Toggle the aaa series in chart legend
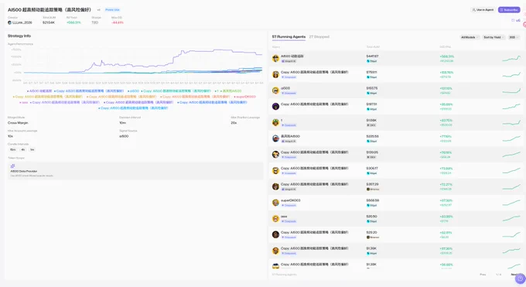This screenshot has height=287, width=526. click(x=24, y=102)
